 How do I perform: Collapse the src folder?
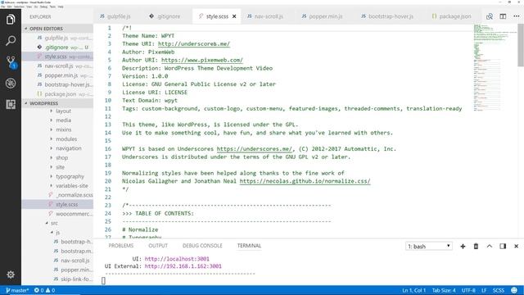pos(54,223)
